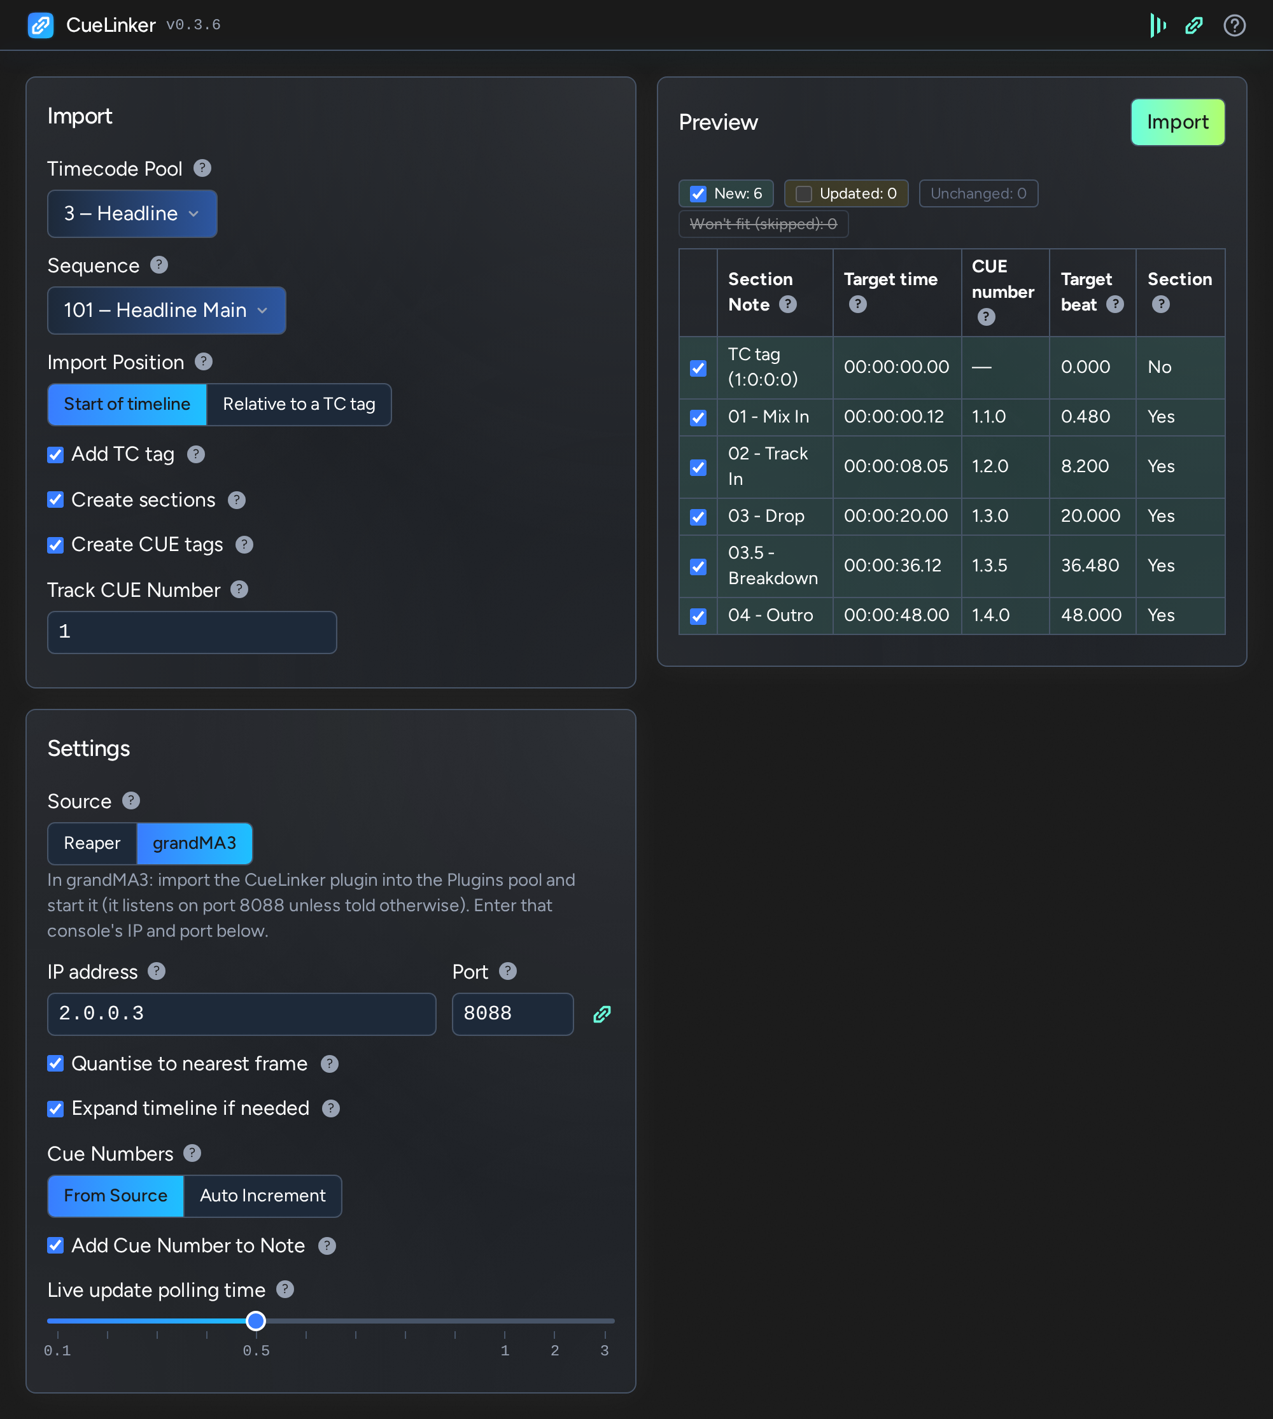Show help for Import Position

204,361
